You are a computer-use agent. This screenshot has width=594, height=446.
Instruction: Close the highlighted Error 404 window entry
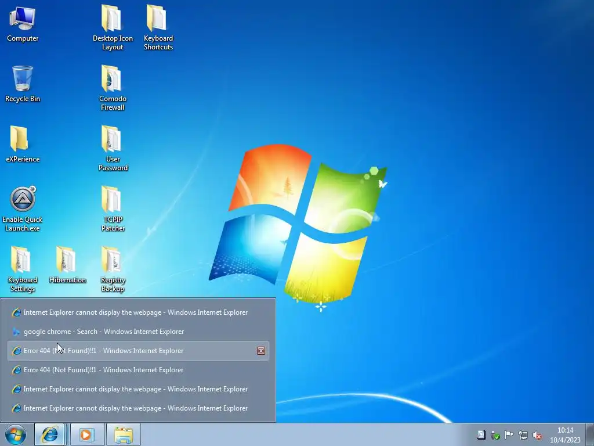click(x=261, y=351)
